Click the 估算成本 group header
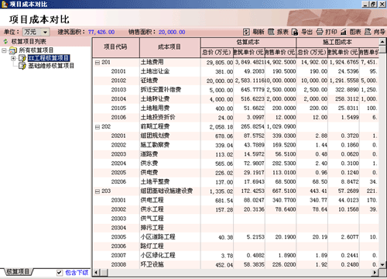The image size is (387, 279). pos(248,43)
